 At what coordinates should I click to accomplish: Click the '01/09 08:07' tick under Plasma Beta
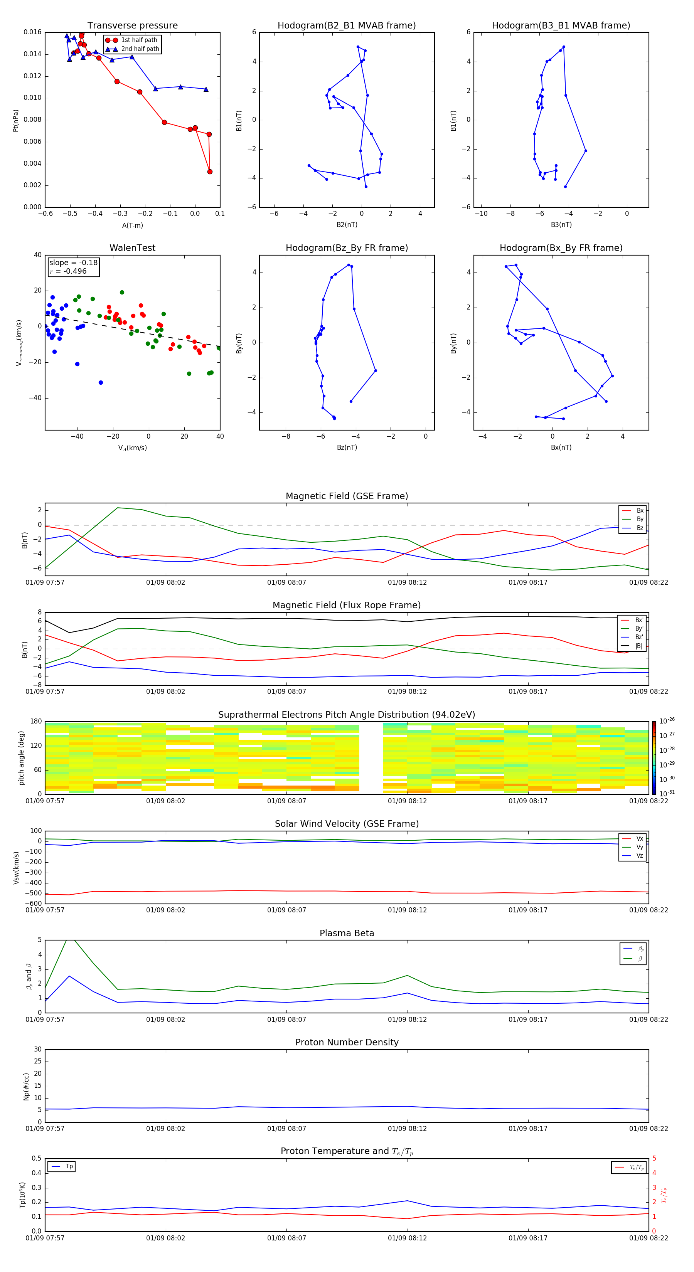[x=286, y=1020]
